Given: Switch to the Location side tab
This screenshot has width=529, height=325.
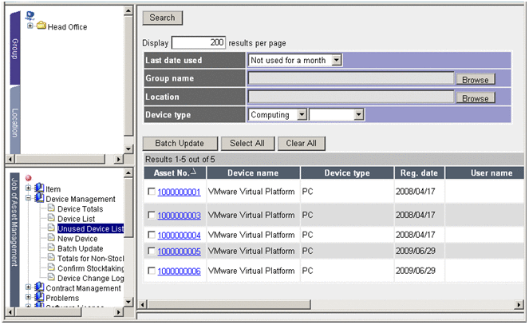Looking at the screenshot, I should [14, 124].
